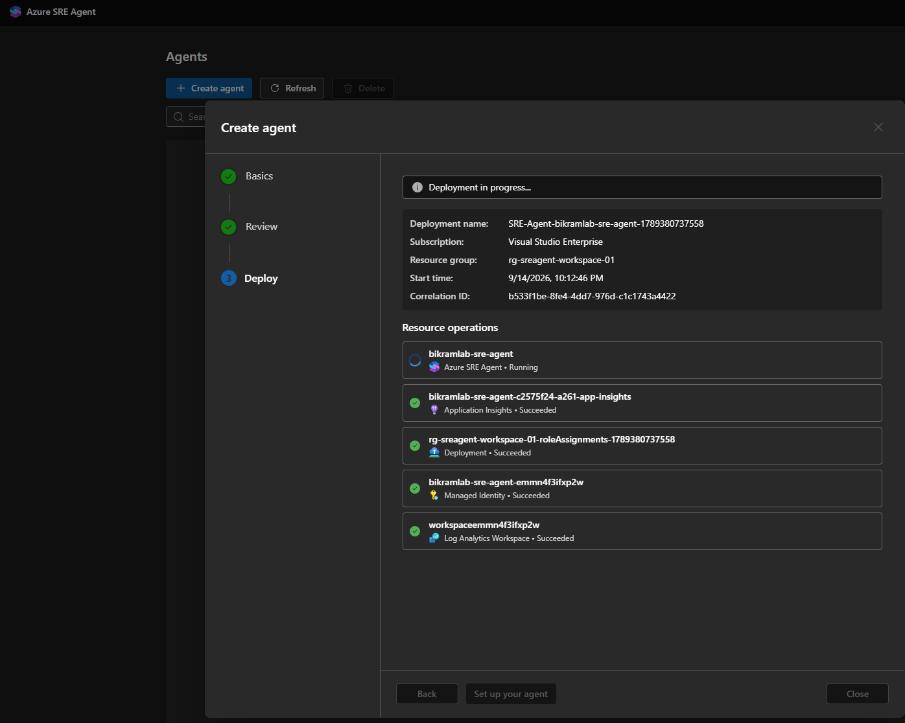905x723 pixels.
Task: Go to the Basics step
Action: (x=259, y=176)
